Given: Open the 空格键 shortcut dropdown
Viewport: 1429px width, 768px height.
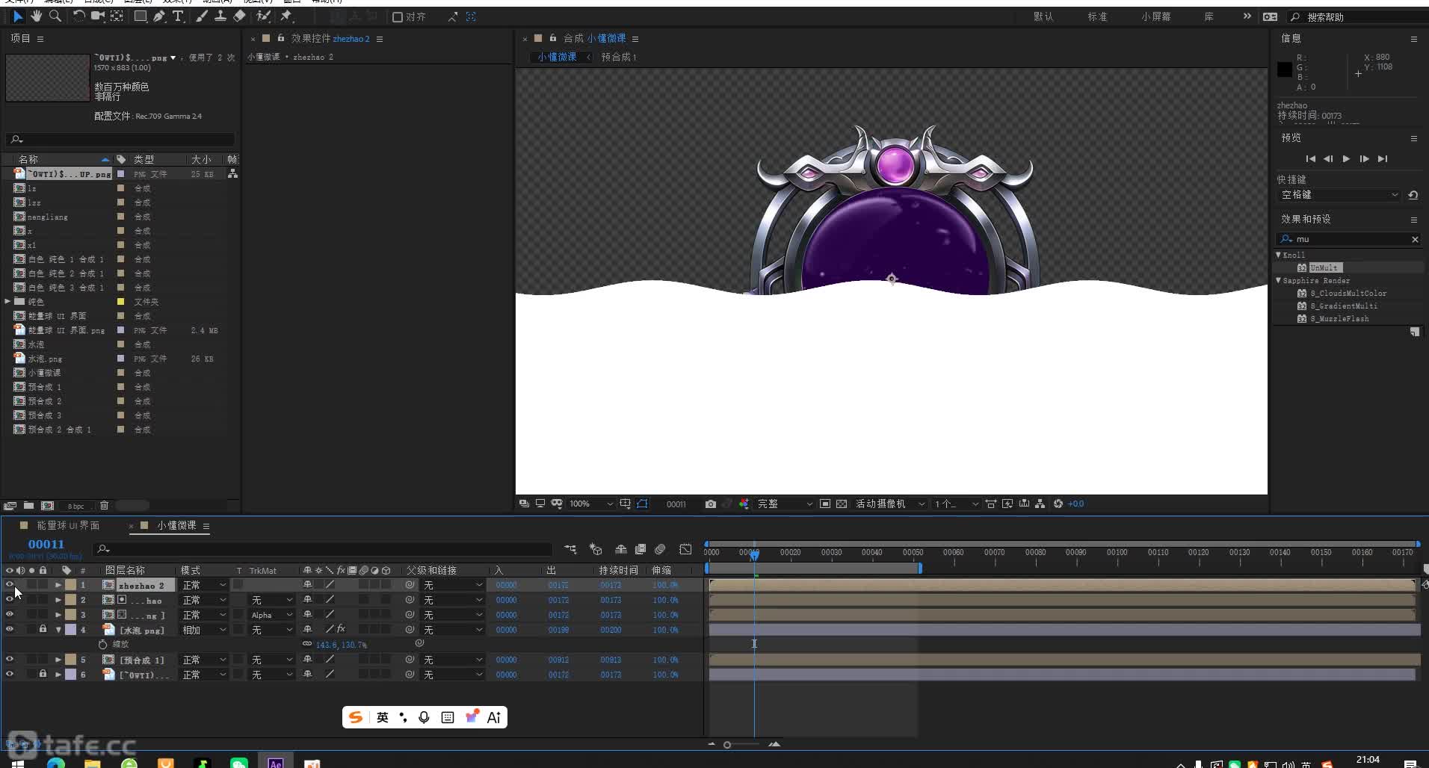Looking at the screenshot, I should click(x=1339, y=195).
